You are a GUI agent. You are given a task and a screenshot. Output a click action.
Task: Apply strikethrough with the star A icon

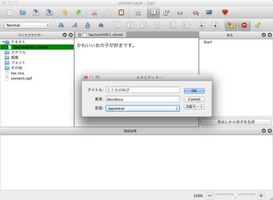tap(101, 25)
